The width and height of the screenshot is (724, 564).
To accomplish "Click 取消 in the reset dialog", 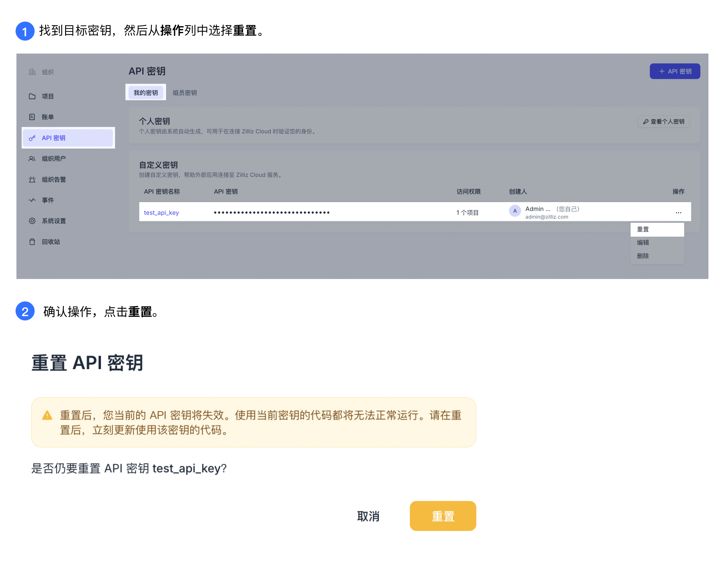I will [x=368, y=516].
